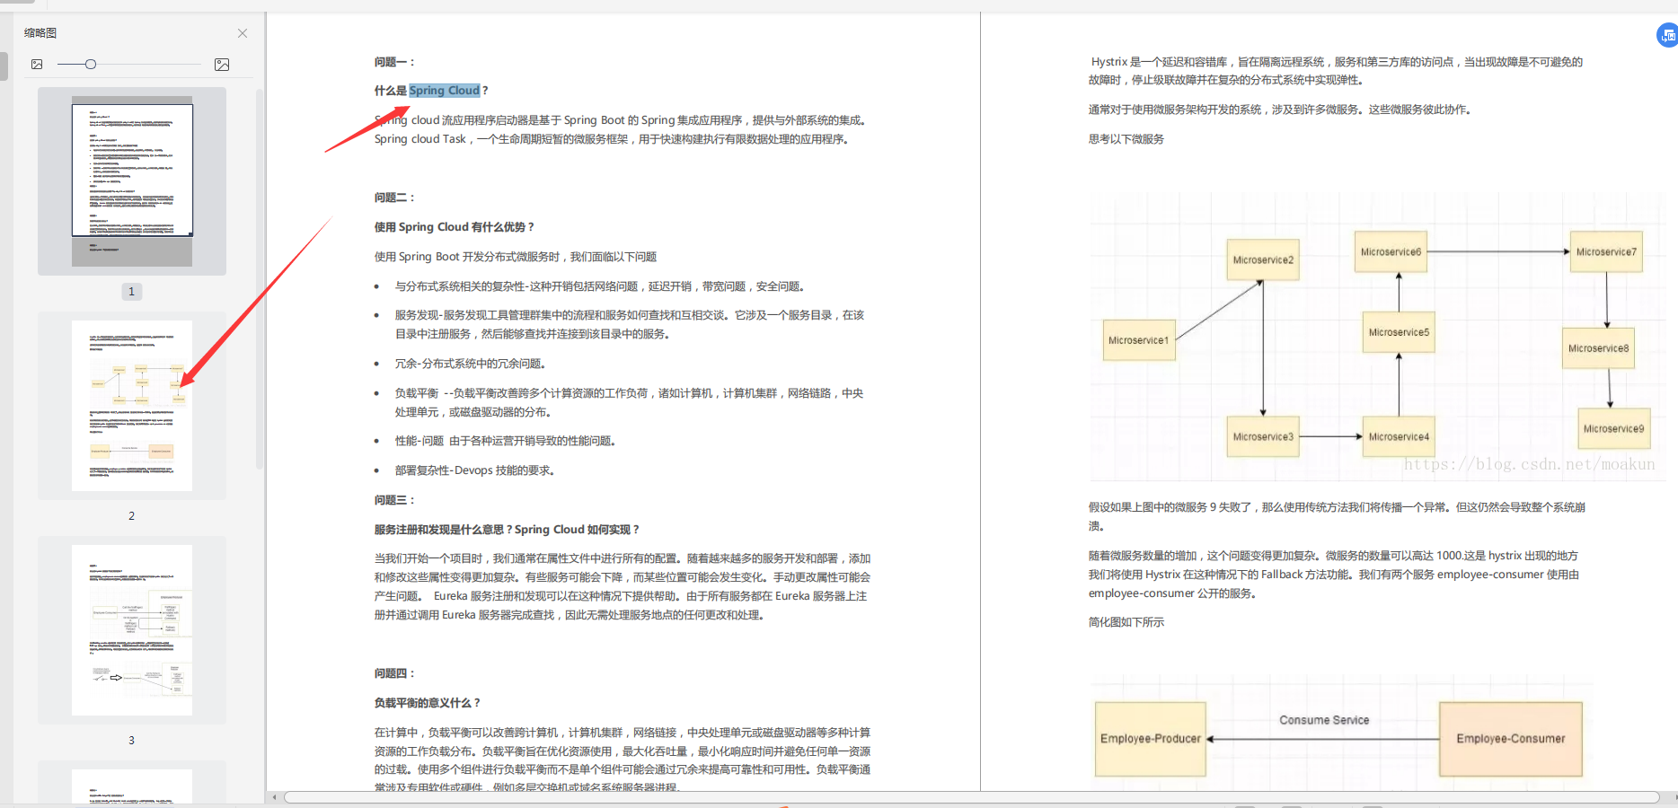Select page 1 thumbnail

pyautogui.click(x=132, y=181)
